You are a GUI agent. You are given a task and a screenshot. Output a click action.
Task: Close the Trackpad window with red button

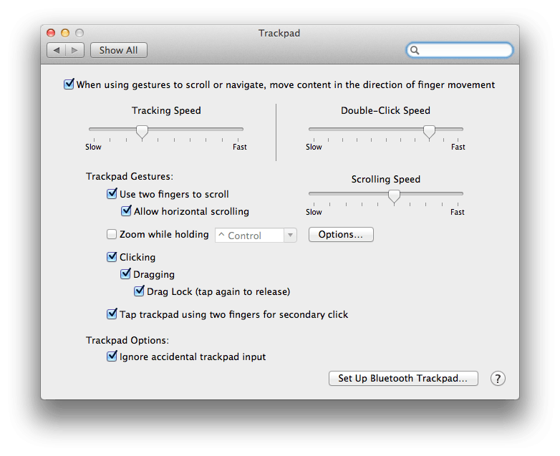tap(51, 33)
